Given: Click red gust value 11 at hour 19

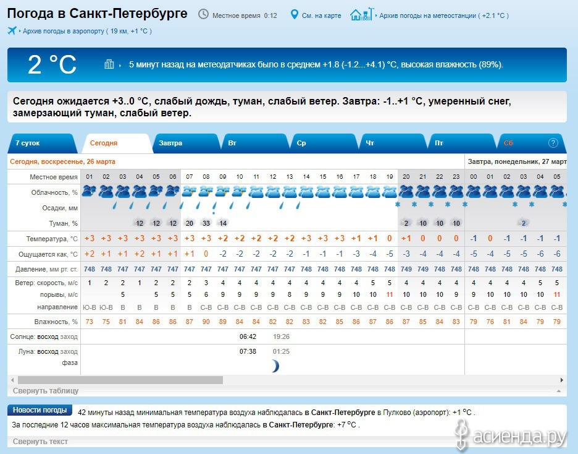Looking at the screenshot, I should click(x=390, y=294).
